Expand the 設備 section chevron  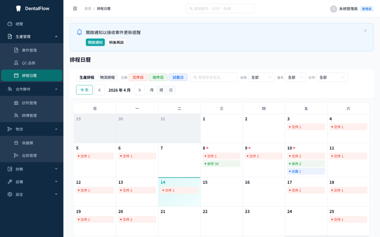[x=56, y=182]
